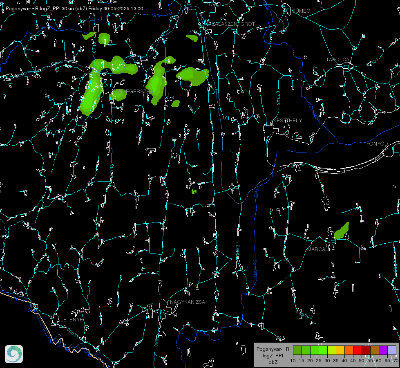This screenshot has height=368, width=400.
Task: Click the road number label 06835
Action: 73,333
